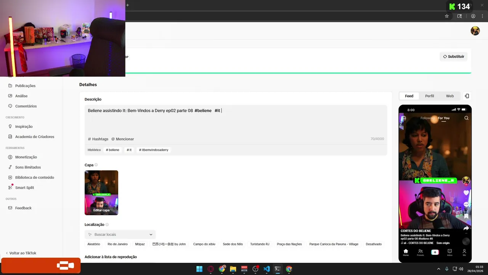The width and height of the screenshot is (488, 275).
Task: Open Biblioteca de conteúdo
Action: coord(34,177)
